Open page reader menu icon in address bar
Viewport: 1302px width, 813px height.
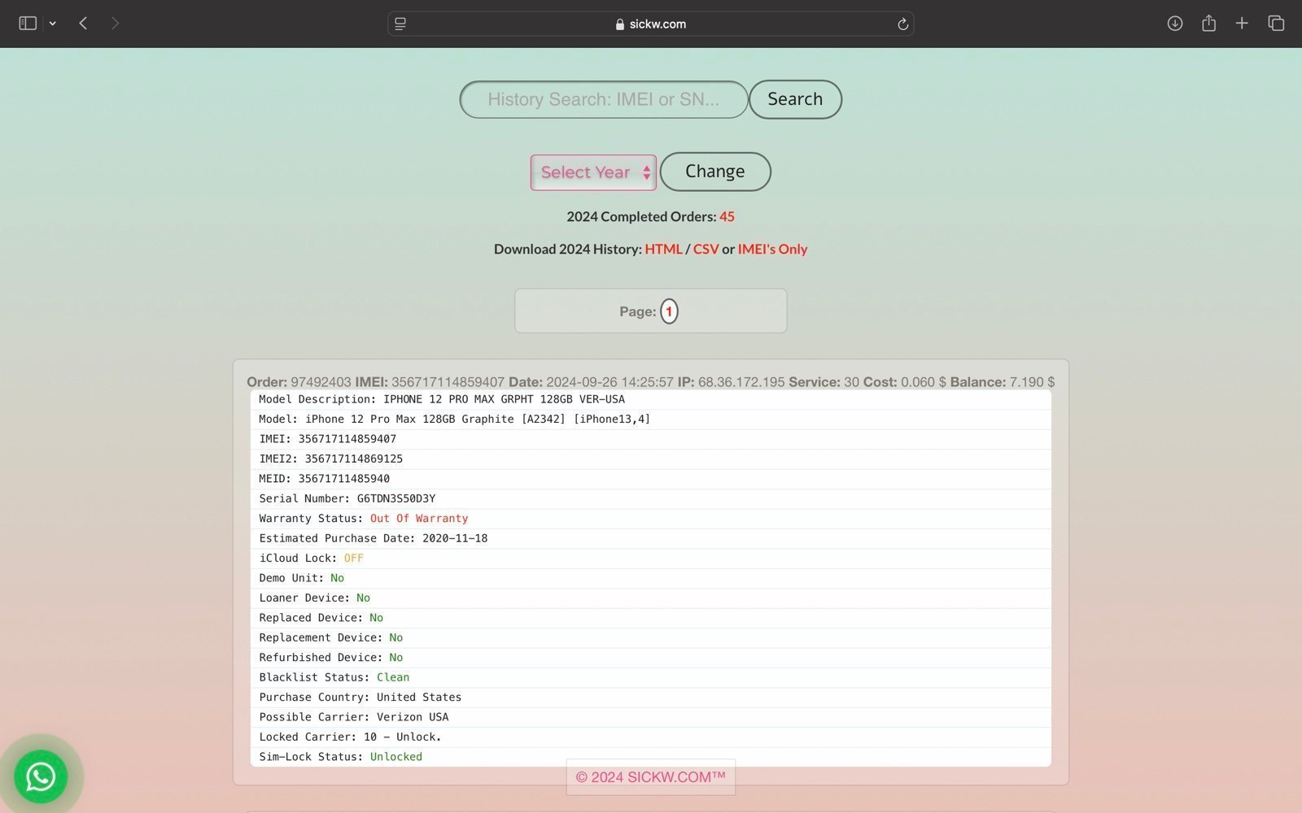pos(400,24)
